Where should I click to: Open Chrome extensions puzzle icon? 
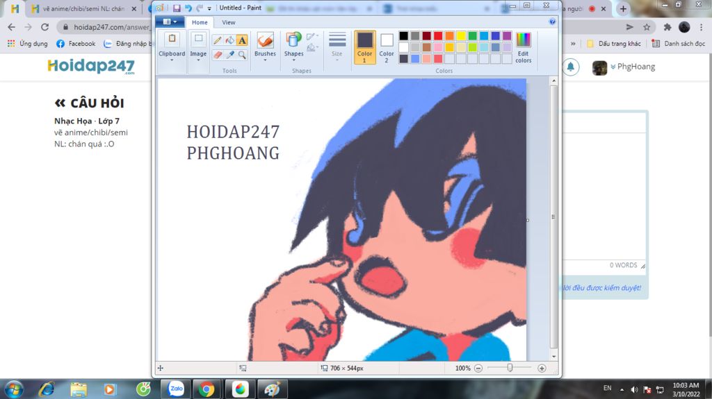pyautogui.click(x=667, y=27)
